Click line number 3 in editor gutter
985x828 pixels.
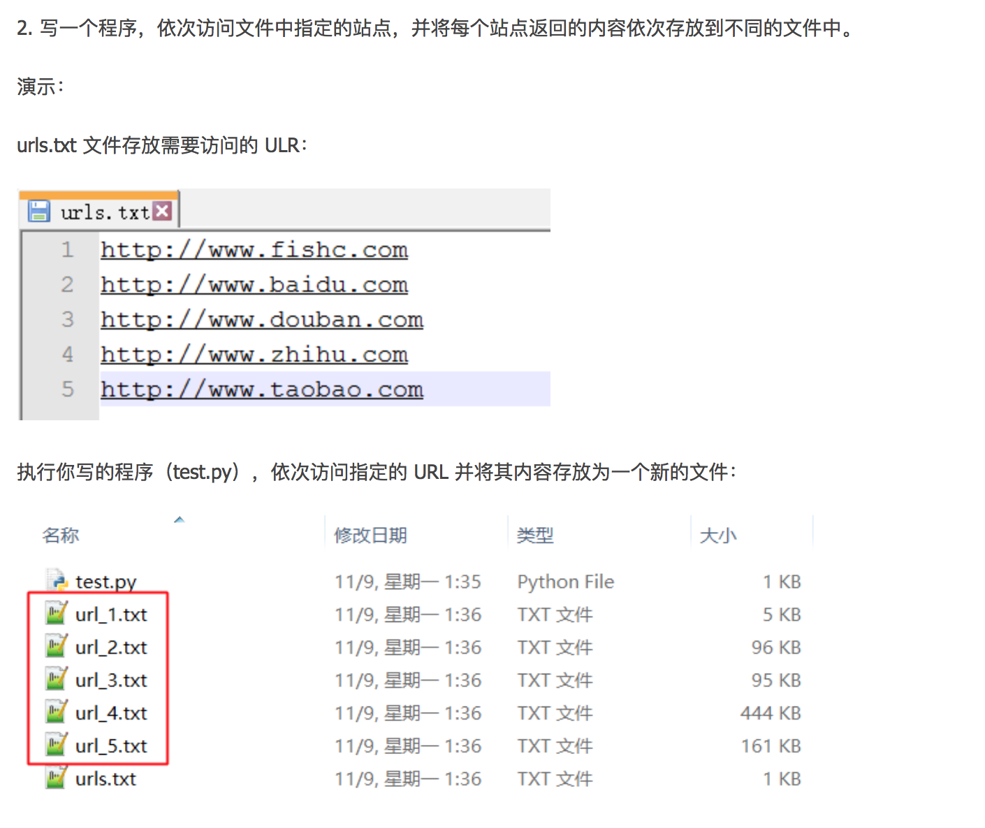pyautogui.click(x=67, y=320)
